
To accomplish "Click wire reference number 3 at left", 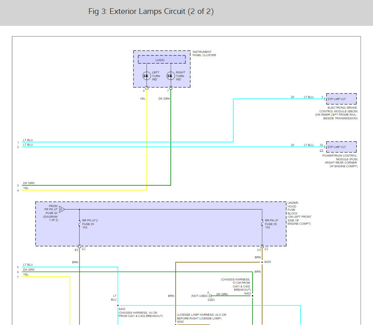I will (18, 186).
